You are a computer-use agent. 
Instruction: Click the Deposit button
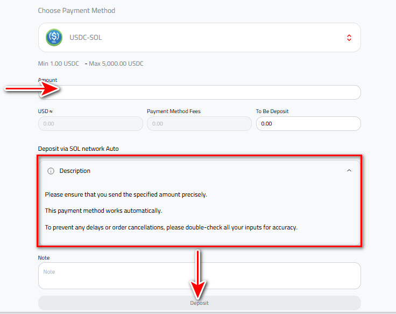[199, 303]
